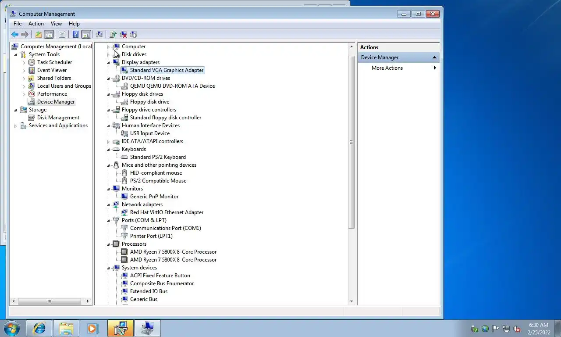The image size is (561, 337).
Task: Select Task Scheduler in the console tree
Action: coord(54,62)
